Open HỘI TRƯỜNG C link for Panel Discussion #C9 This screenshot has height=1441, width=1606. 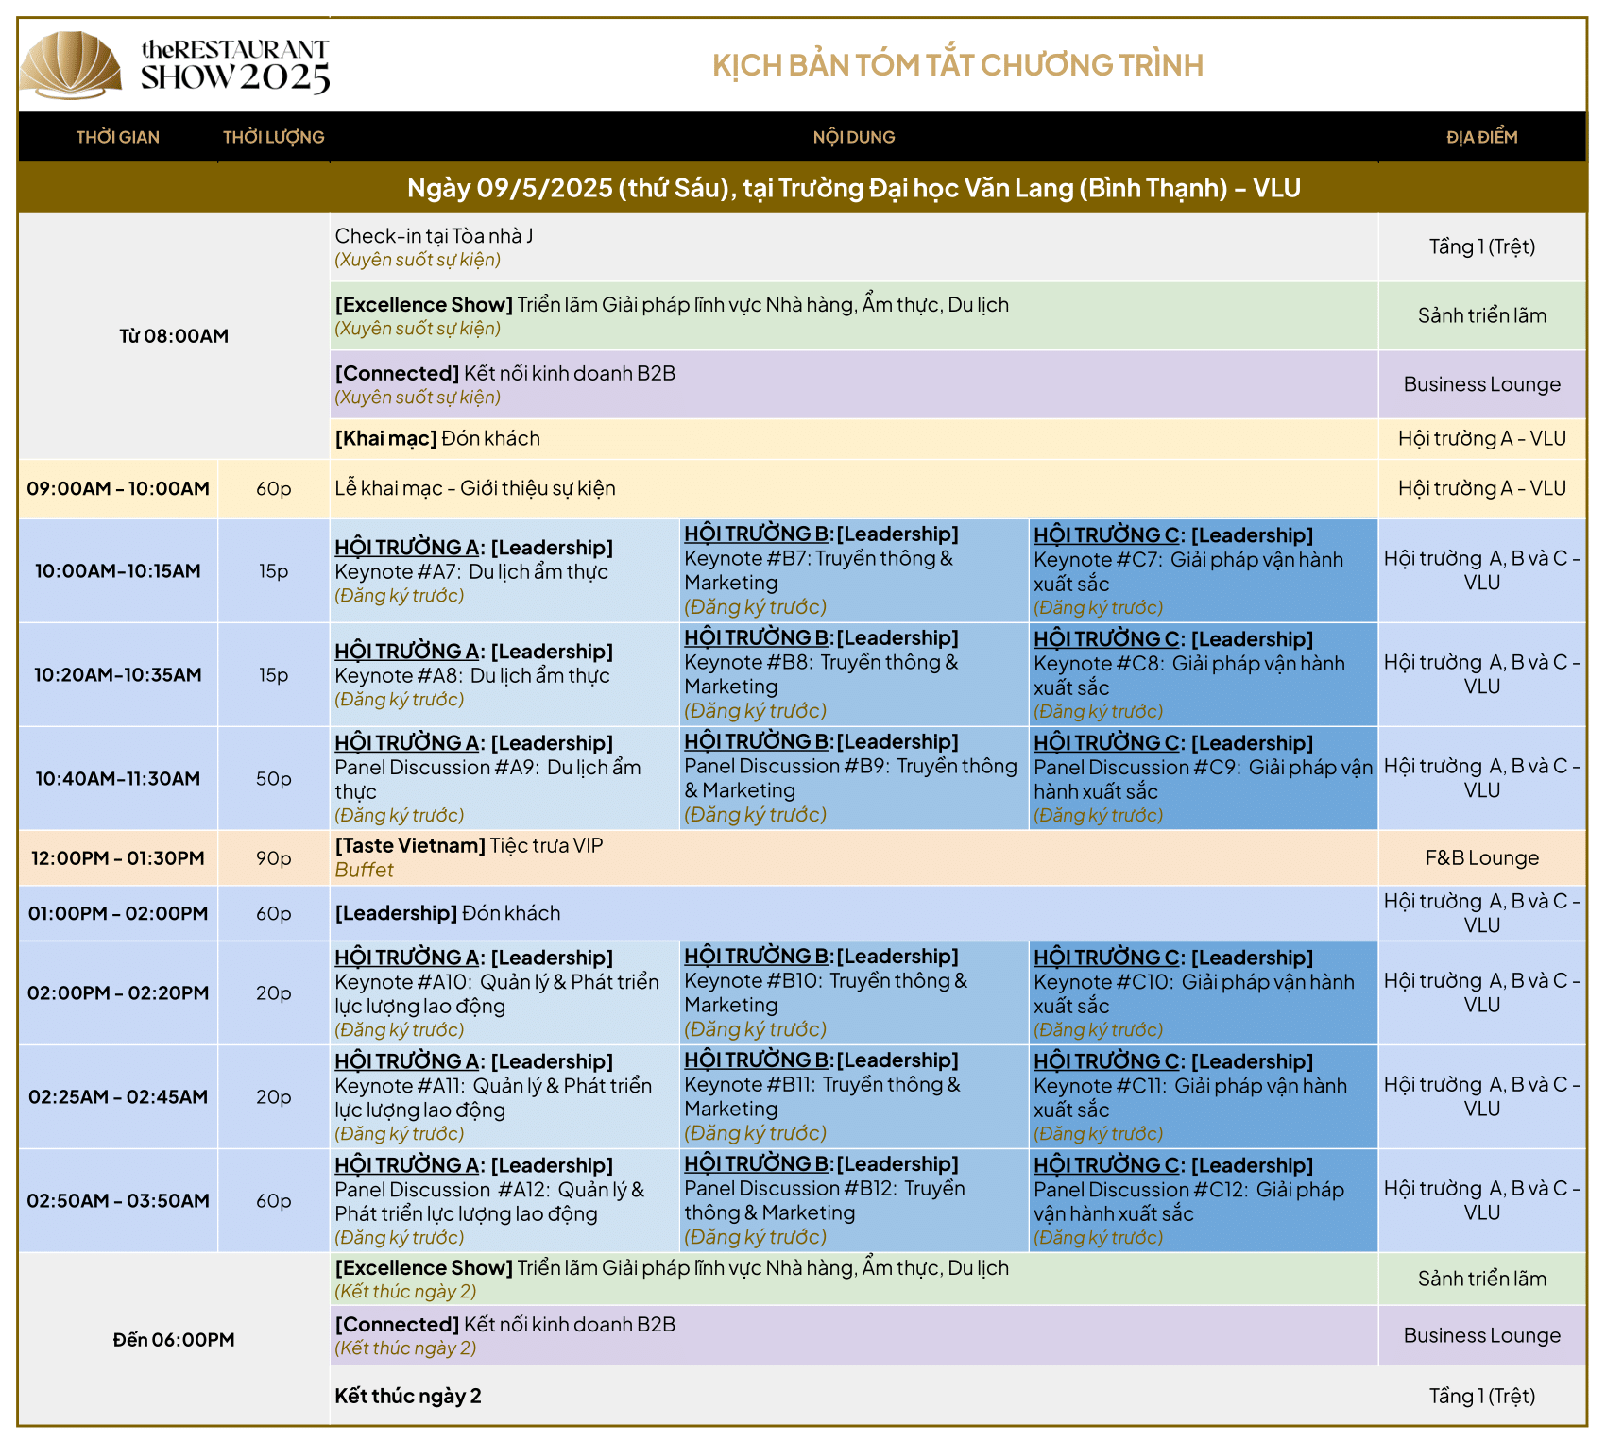click(1107, 743)
